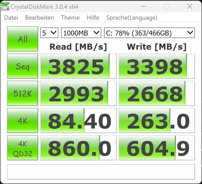Close the CrystalDiskMark window
Viewport: 202px width, 184px height.
(x=190, y=6)
